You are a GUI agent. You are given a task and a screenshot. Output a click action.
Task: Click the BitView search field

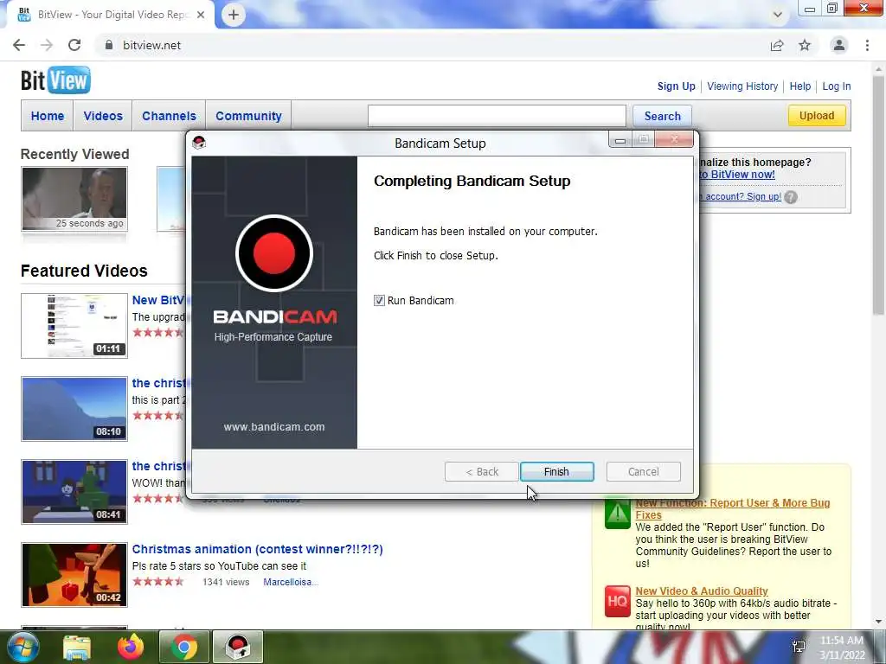pos(497,116)
